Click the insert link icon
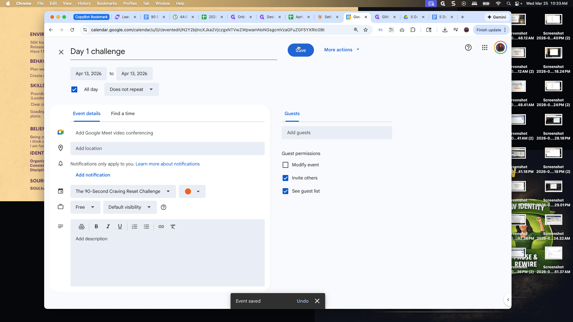 tap(161, 227)
